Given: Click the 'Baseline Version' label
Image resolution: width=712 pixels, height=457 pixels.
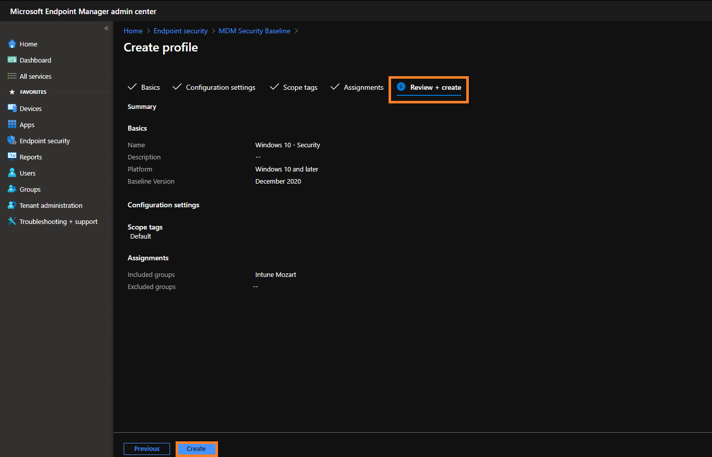Looking at the screenshot, I should tap(151, 181).
